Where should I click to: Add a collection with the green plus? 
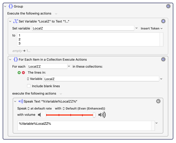[19, 73]
